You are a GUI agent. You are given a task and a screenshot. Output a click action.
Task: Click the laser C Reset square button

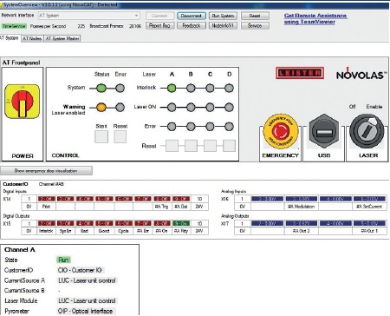(x=210, y=146)
